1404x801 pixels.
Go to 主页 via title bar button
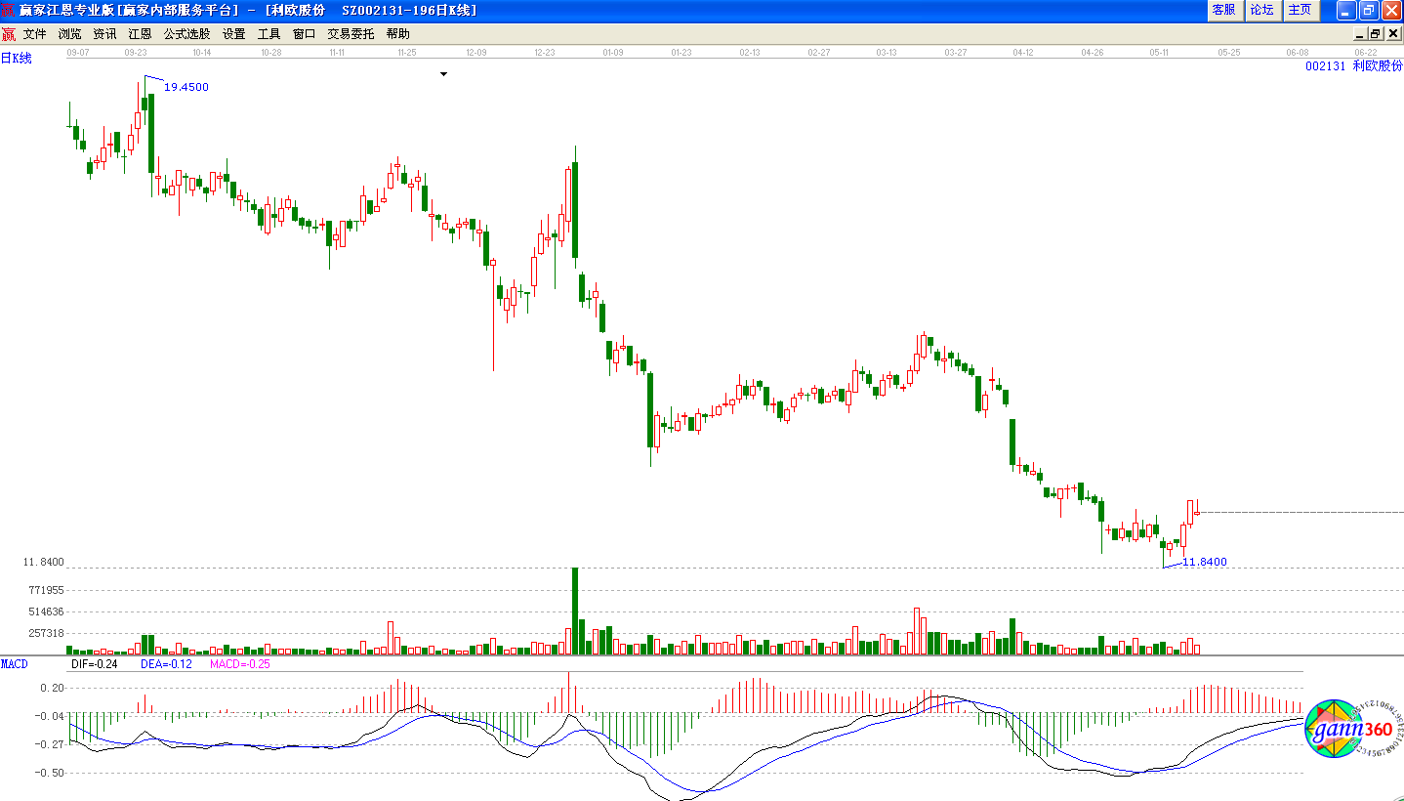click(1301, 10)
